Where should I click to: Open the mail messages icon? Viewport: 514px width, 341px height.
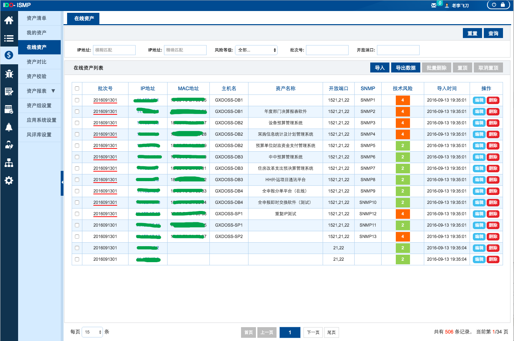(x=434, y=5)
